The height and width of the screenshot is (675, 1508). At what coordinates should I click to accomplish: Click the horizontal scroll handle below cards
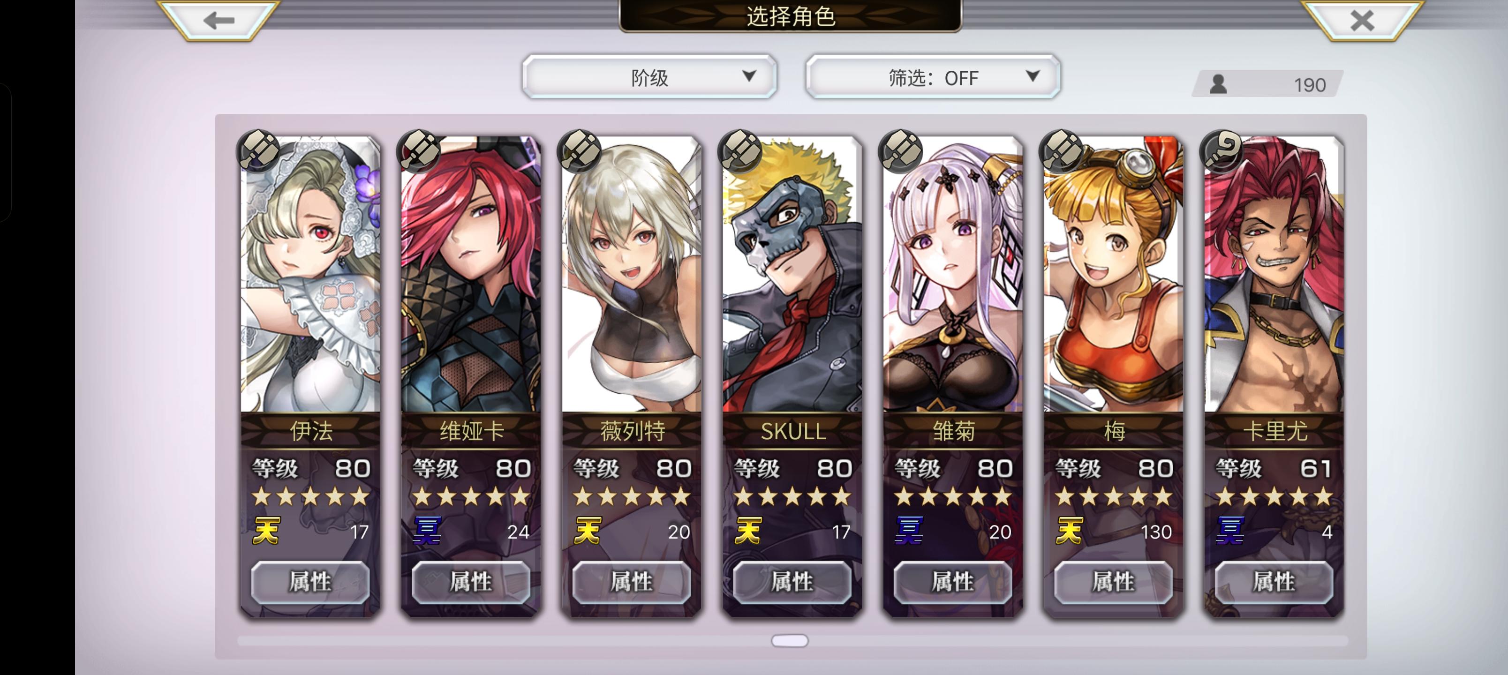coord(790,641)
